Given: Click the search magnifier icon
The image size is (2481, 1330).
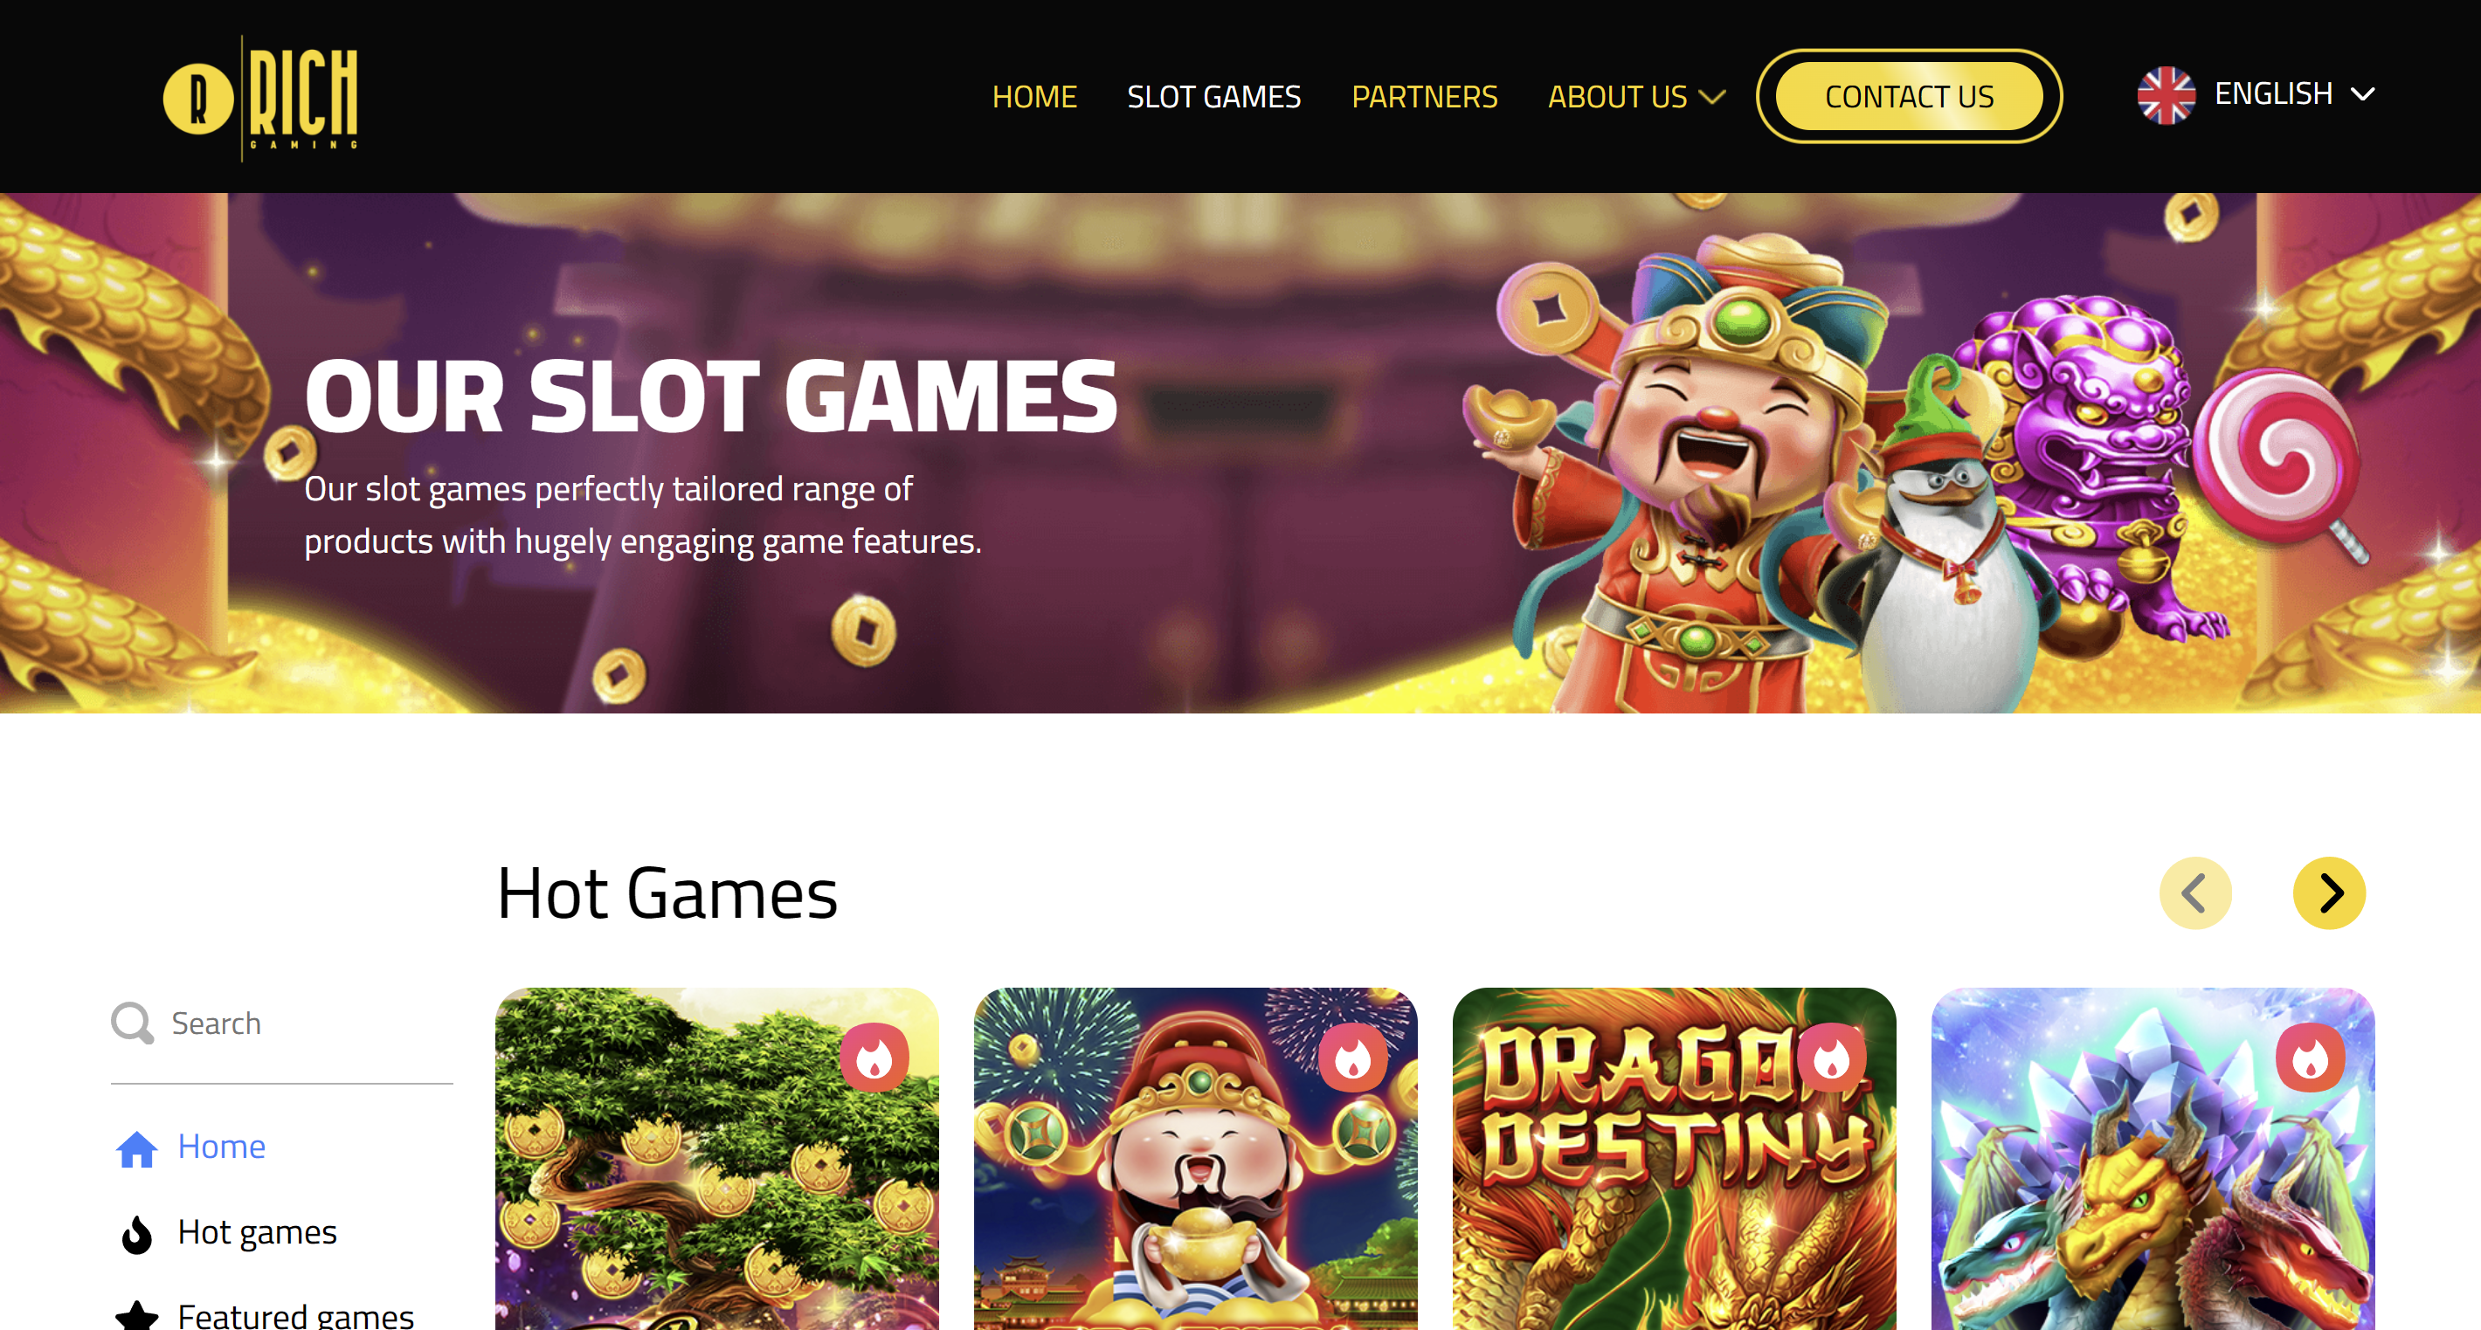Looking at the screenshot, I should coord(132,1023).
